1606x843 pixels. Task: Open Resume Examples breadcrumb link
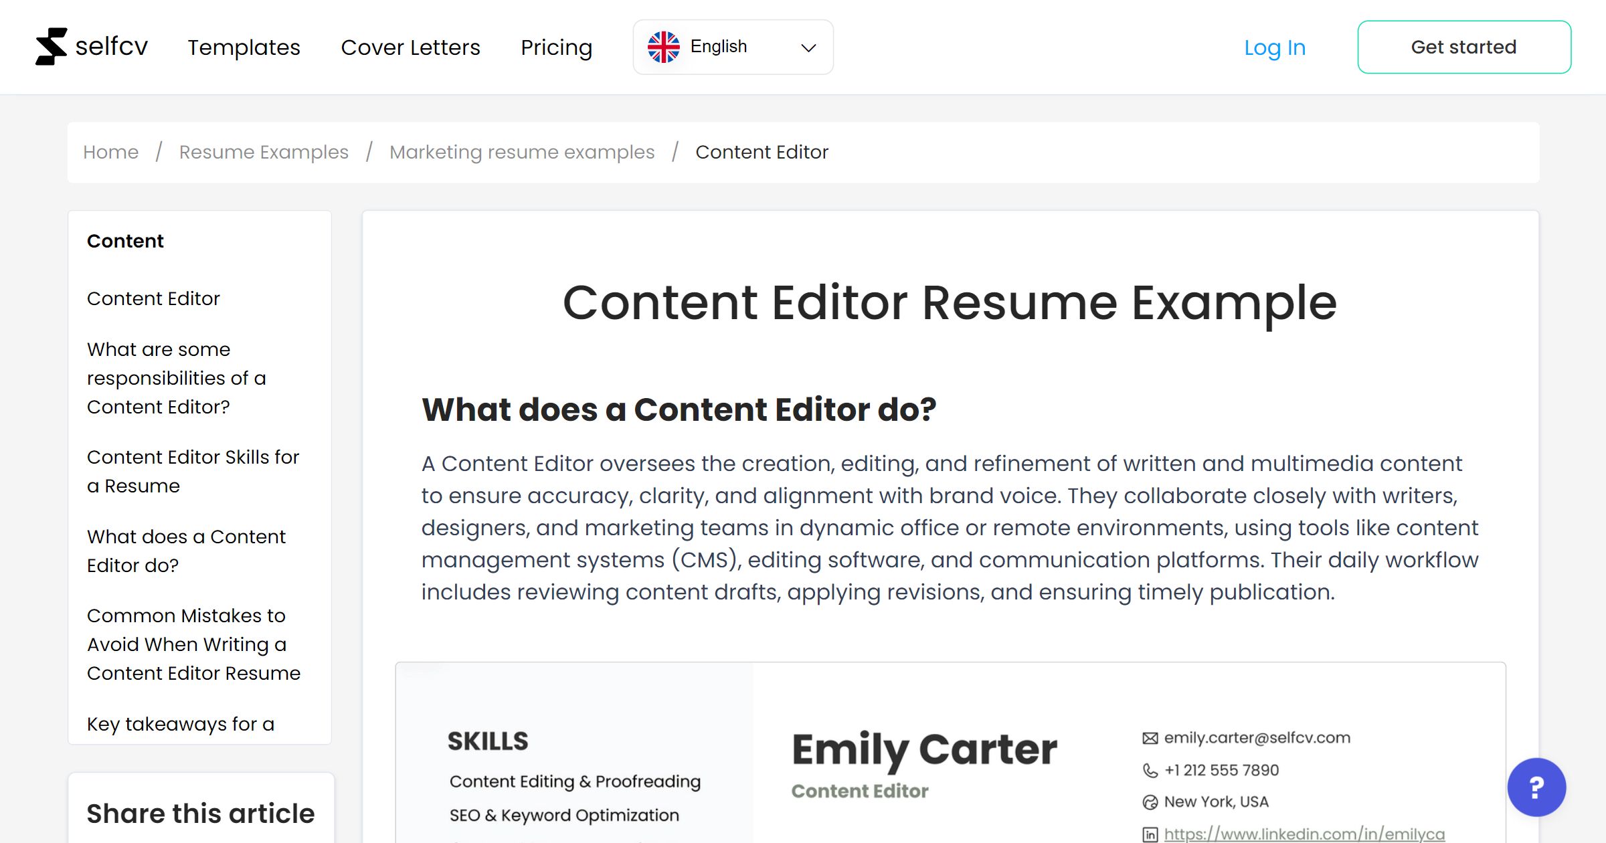click(263, 152)
